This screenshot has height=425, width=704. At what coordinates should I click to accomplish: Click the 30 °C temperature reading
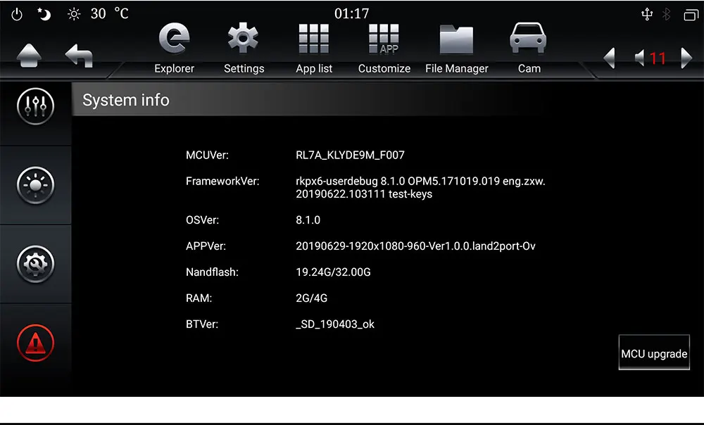[x=110, y=13]
